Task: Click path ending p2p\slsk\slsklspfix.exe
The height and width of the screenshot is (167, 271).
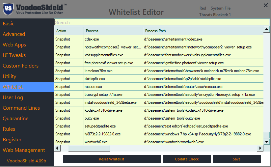Action: [203, 79]
